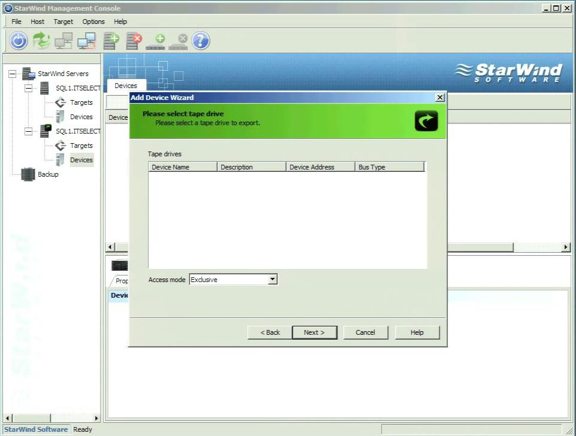
Task: Click device list scrollbar right arrow
Action: coord(566,247)
